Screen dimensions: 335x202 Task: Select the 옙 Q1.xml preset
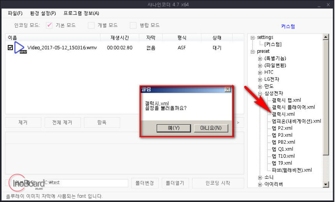[x=282, y=149]
